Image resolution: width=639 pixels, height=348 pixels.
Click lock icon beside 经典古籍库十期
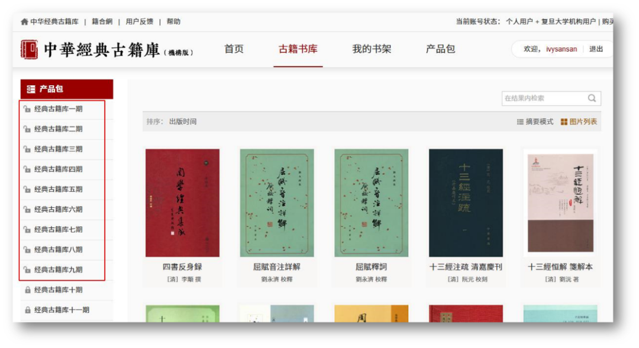tap(28, 290)
